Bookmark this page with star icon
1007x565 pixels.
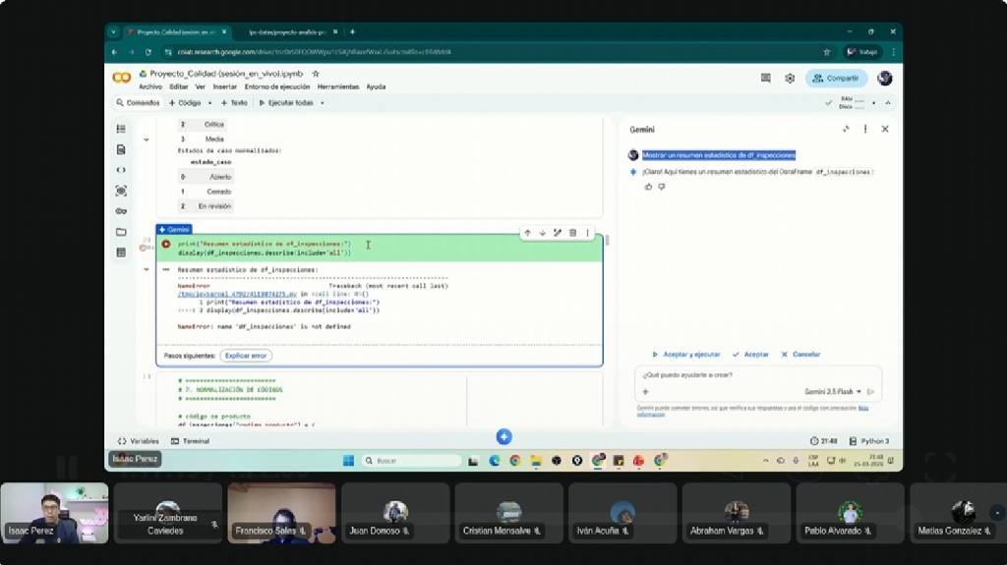[x=826, y=52]
